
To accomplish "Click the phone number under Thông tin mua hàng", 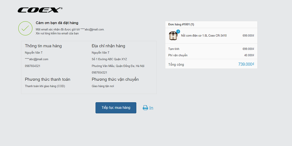I will (33, 66).
